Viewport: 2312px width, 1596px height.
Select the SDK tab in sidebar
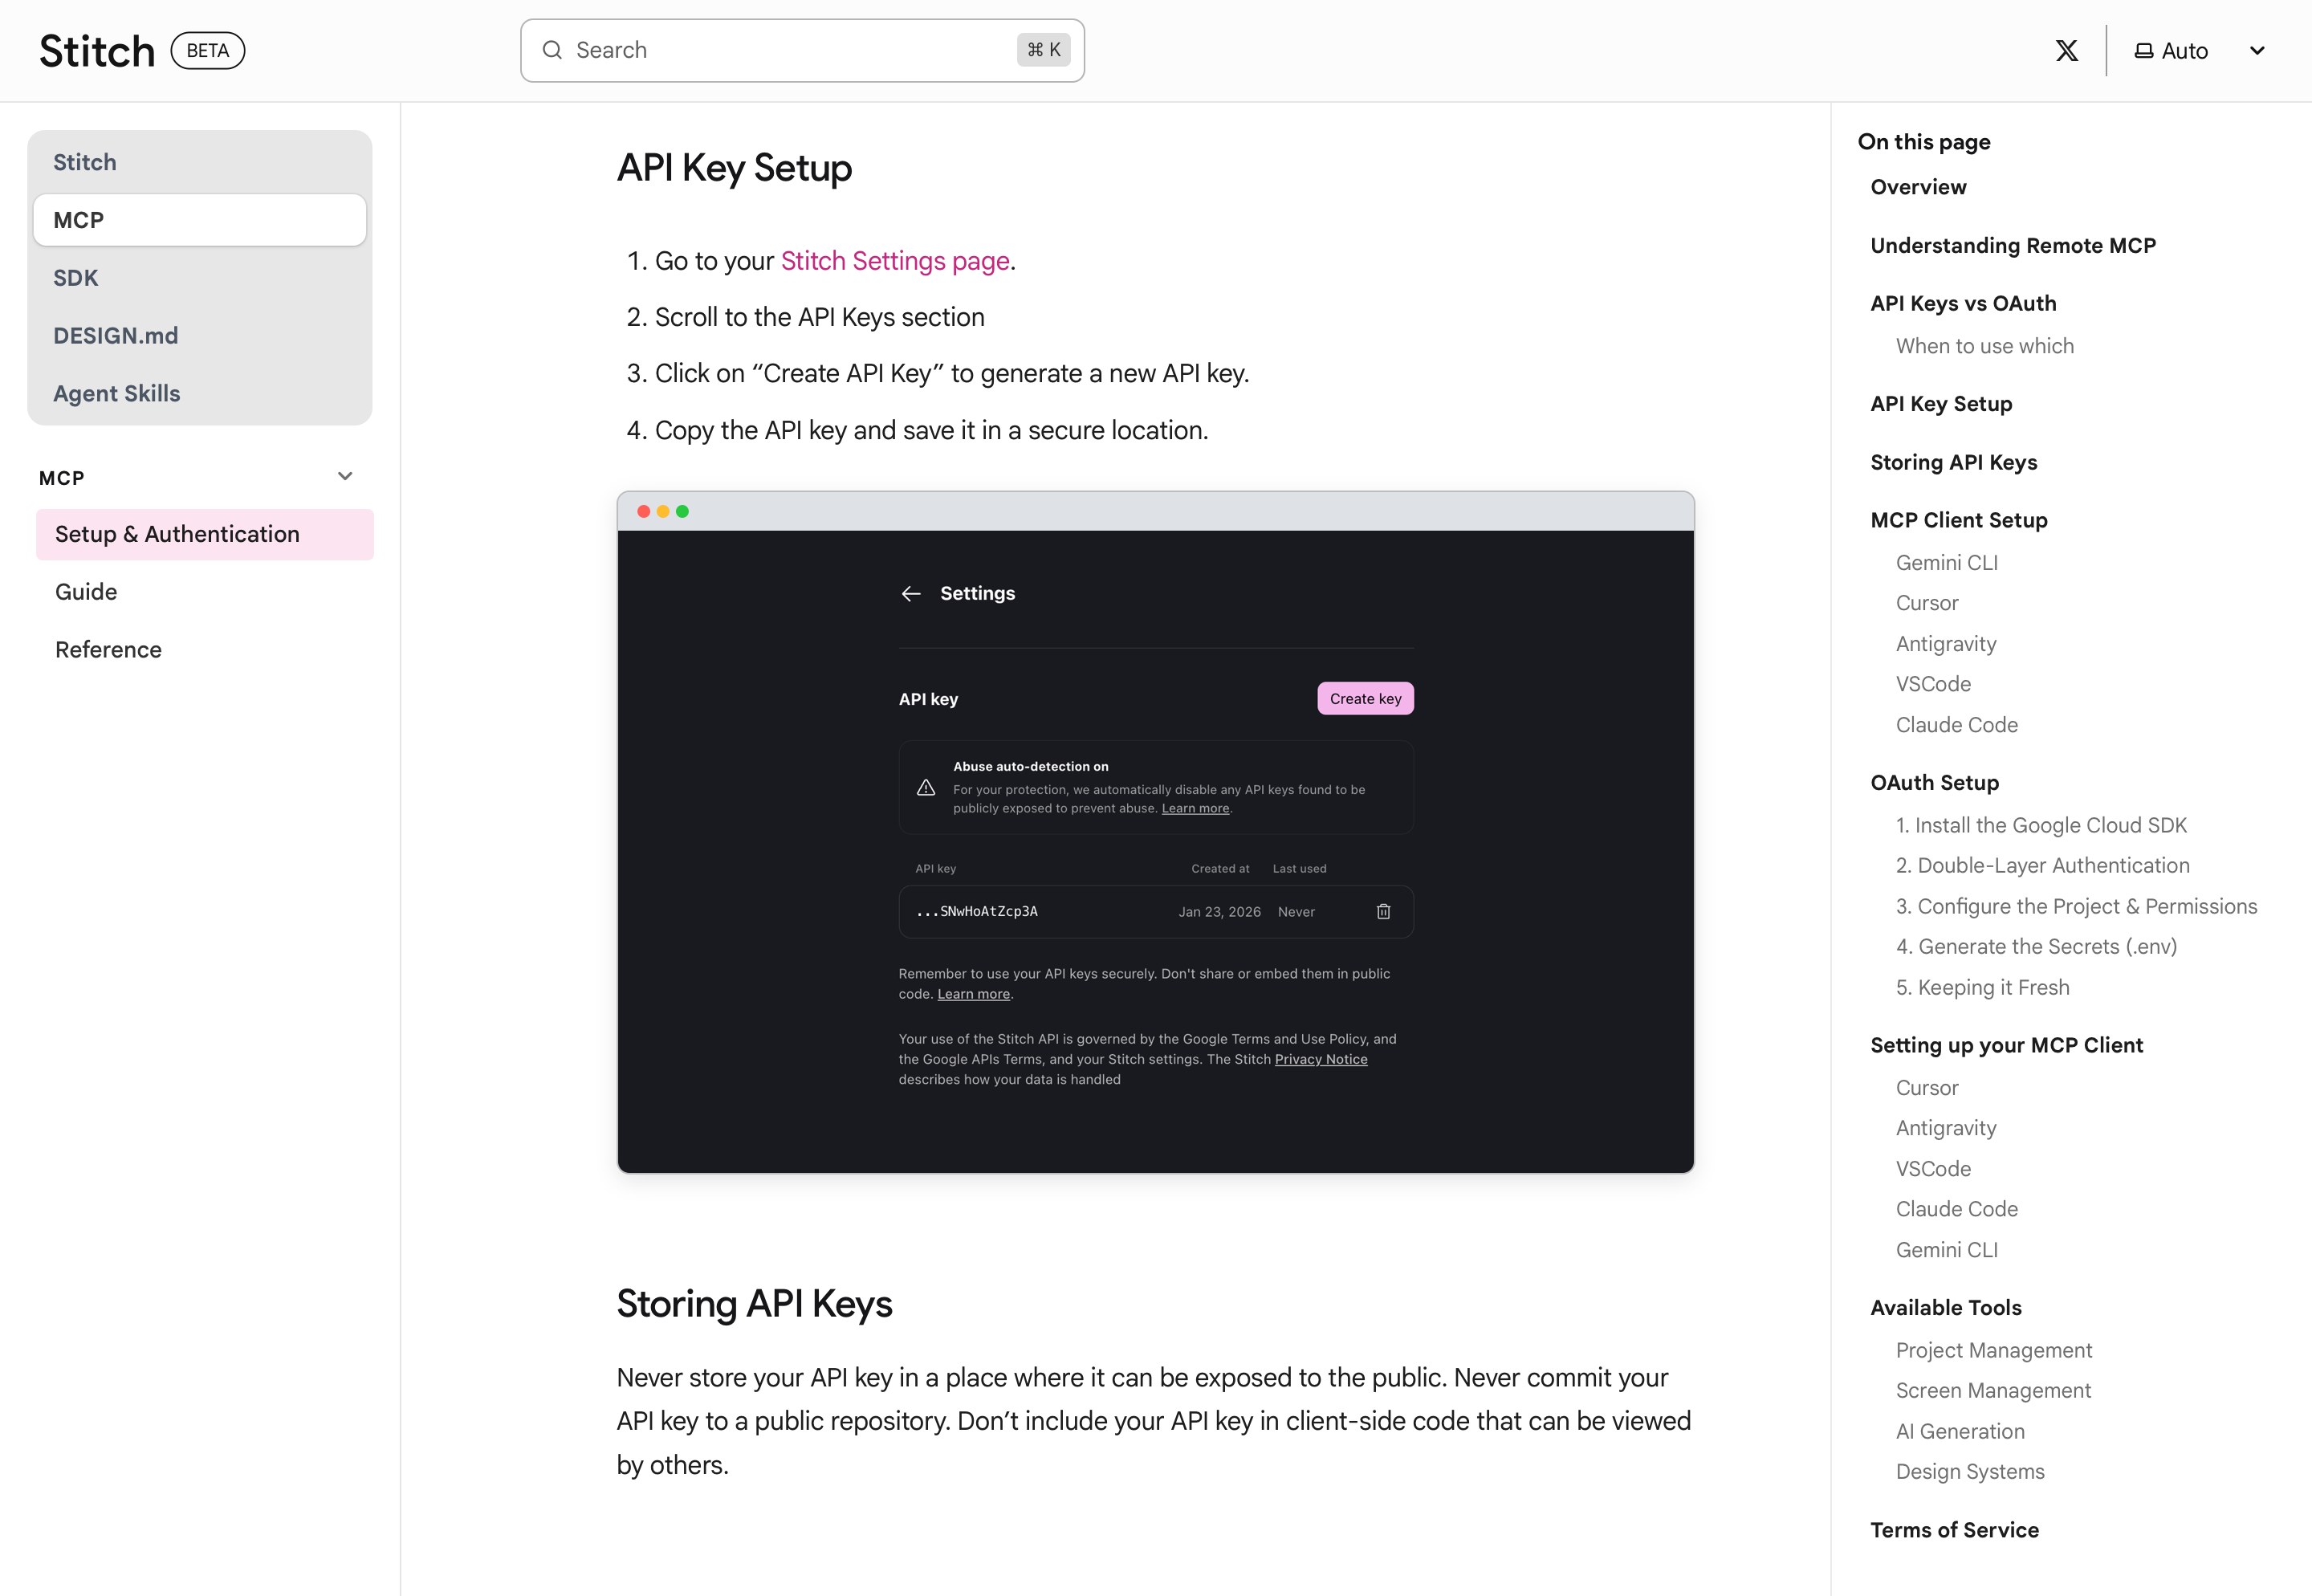[200, 278]
